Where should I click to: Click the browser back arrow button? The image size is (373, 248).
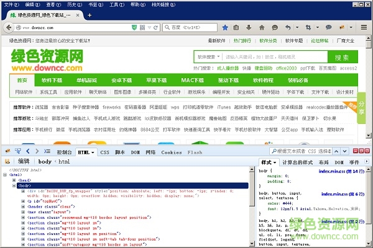tap(9, 27)
